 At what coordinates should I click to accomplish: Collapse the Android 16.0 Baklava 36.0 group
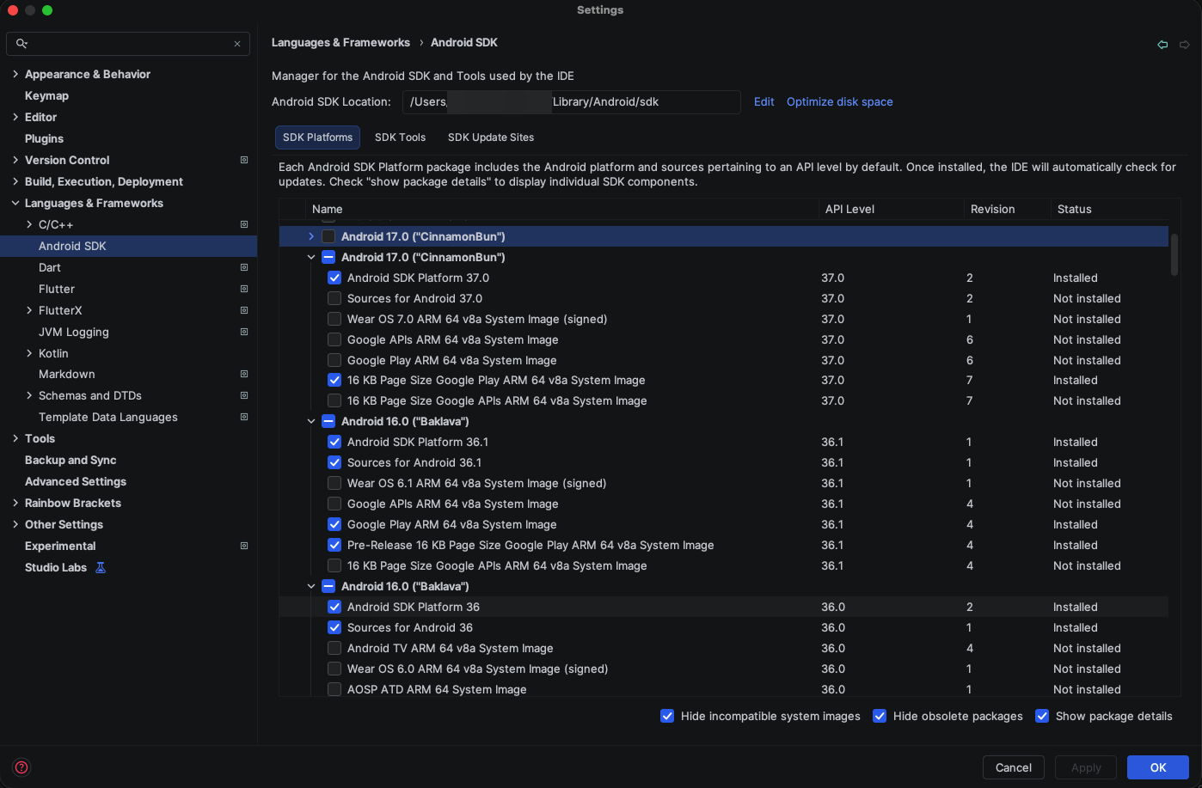click(x=311, y=586)
